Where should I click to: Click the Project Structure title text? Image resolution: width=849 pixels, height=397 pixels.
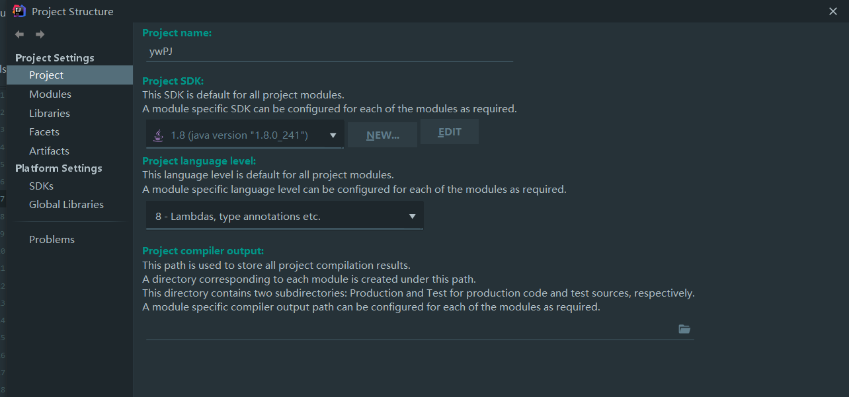pos(73,11)
